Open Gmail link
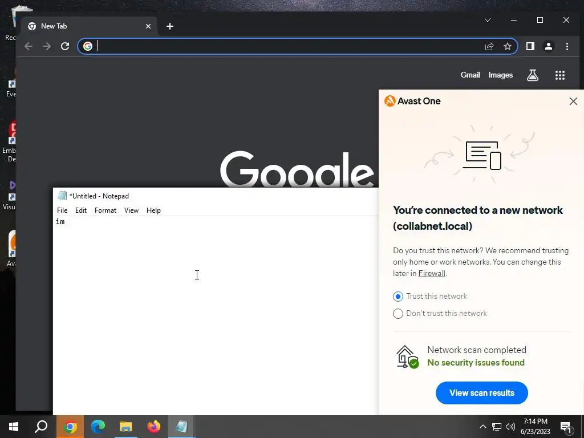This screenshot has height=438, width=584. pos(470,75)
